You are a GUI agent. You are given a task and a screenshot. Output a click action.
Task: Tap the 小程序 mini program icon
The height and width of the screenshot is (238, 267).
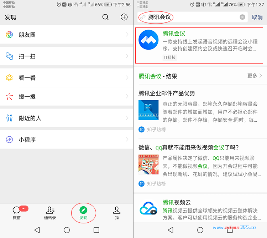(x=9, y=140)
